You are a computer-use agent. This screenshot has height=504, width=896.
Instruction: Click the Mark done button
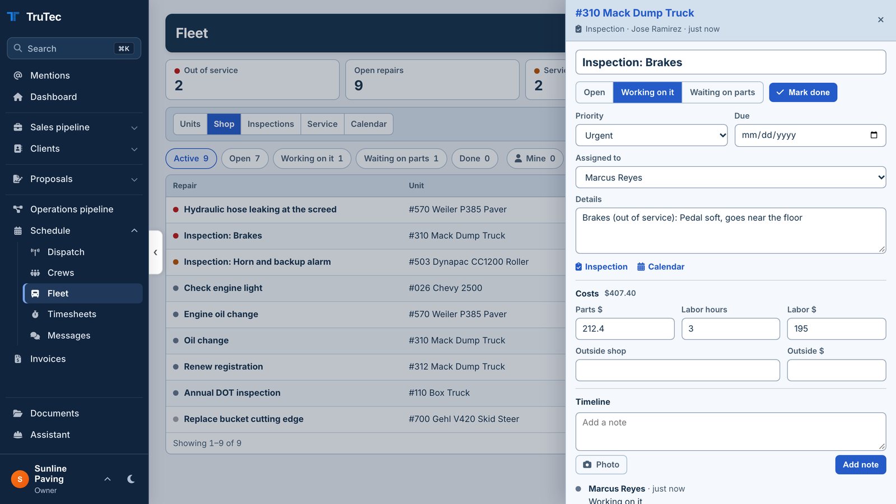click(x=803, y=92)
